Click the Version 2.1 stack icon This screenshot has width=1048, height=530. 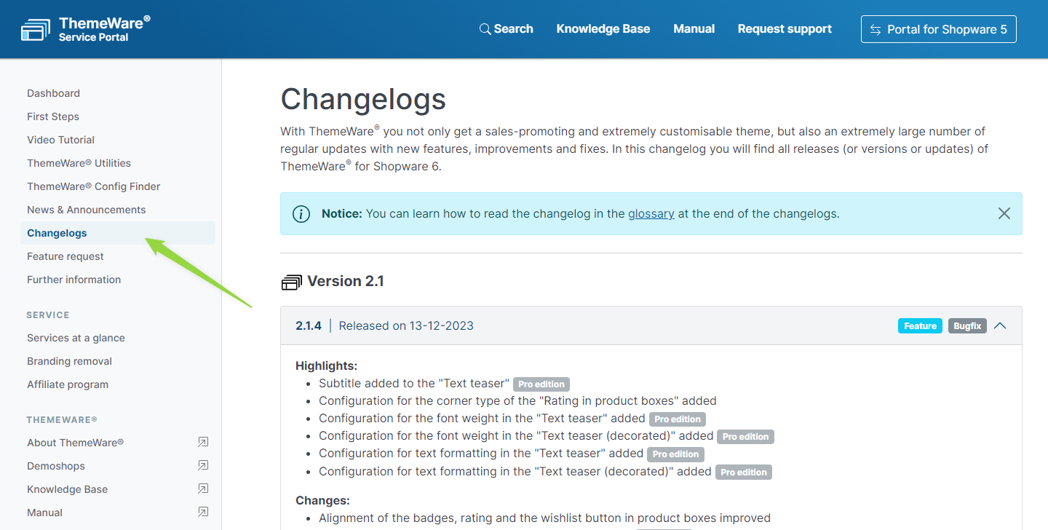[x=291, y=282]
